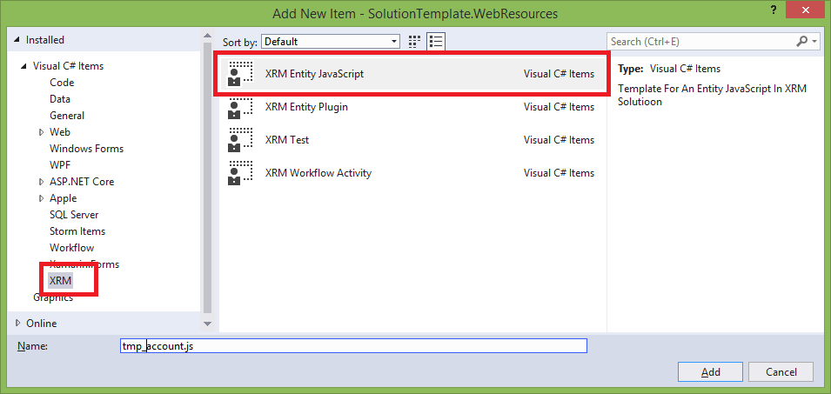The height and width of the screenshot is (394, 831).
Task: Switch to small icons grid view
Action: (x=415, y=41)
